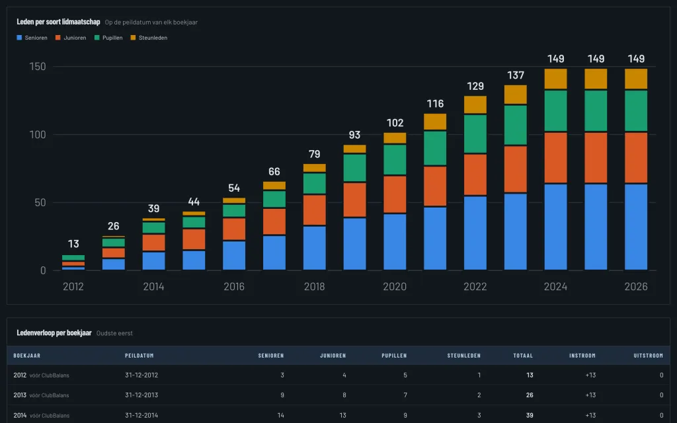Click the bar total label 54
This screenshot has height=423, width=677.
click(234, 188)
